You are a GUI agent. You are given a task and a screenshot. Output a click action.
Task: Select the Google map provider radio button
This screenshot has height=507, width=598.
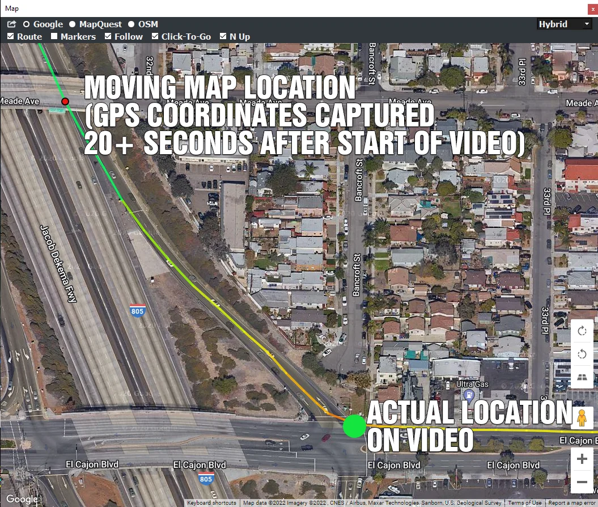(x=26, y=24)
